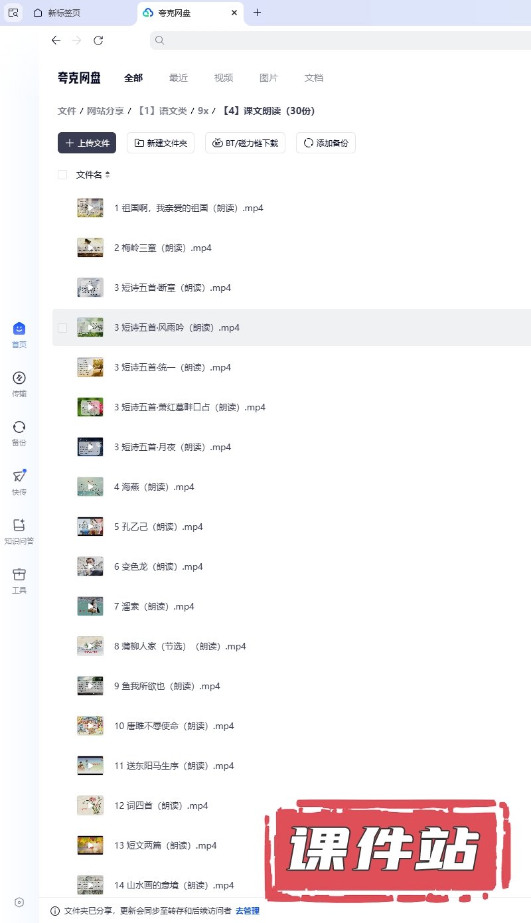Click the browser reload icon
The image size is (531, 923).
click(98, 41)
